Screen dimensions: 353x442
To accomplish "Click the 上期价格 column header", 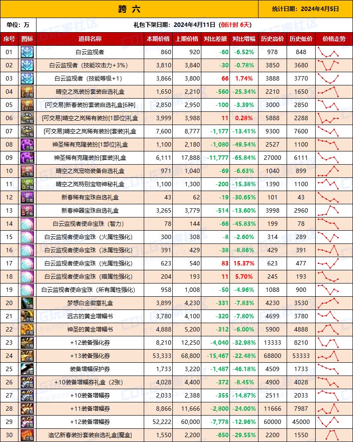I will (x=187, y=39).
